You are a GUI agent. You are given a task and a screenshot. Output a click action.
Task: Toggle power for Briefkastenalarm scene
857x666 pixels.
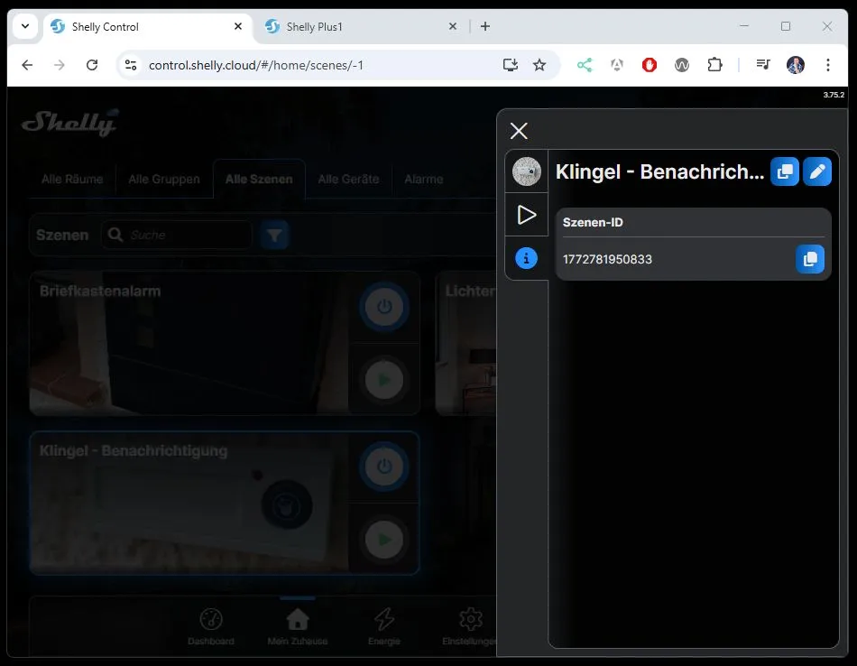point(384,307)
